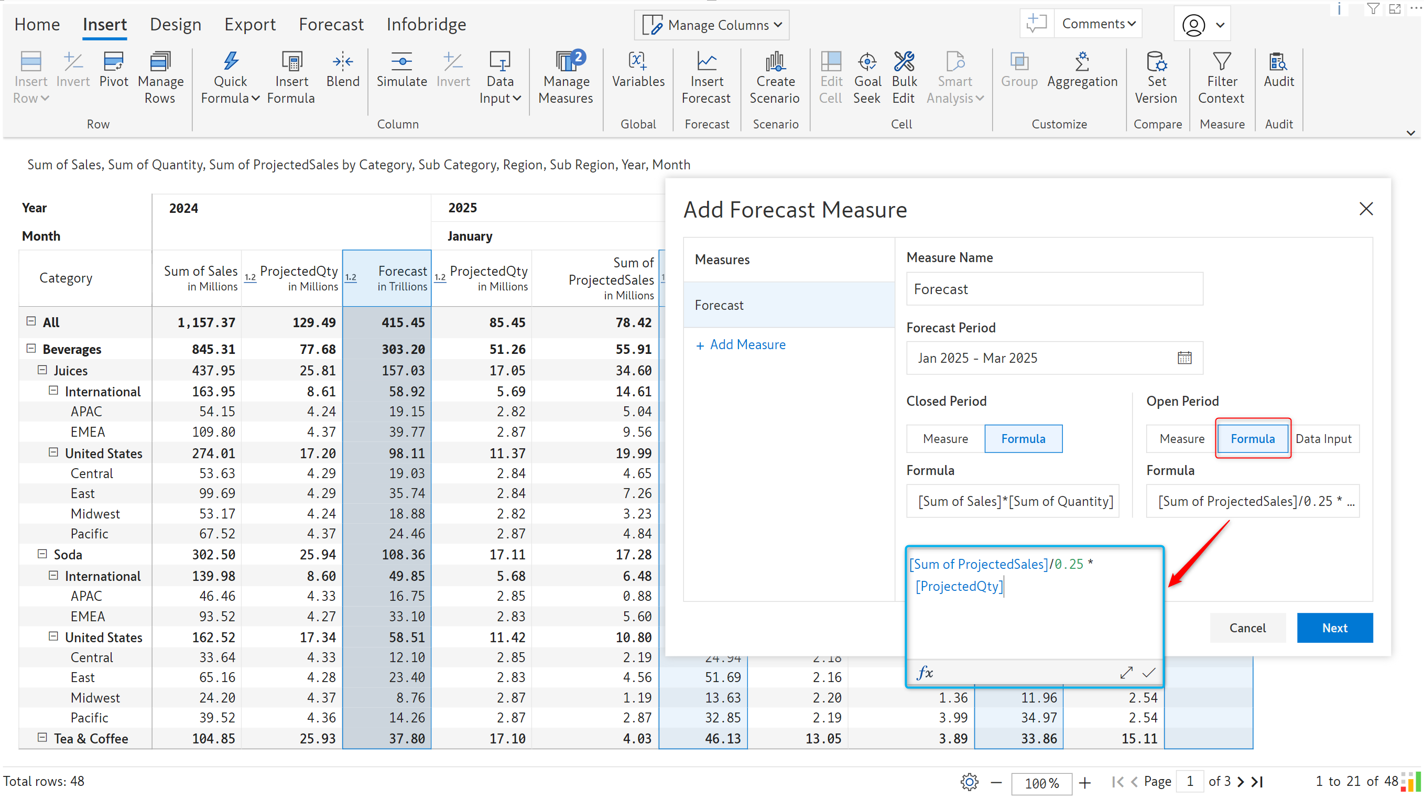Viewport: 1424px width, 799px height.
Task: Select Measure option under Closed Period
Action: [945, 438]
